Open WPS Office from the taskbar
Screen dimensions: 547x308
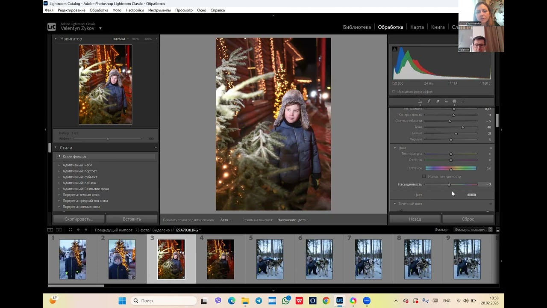(299, 301)
